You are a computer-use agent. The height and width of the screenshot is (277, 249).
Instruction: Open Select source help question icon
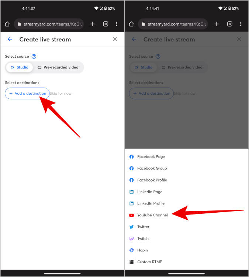point(34,56)
